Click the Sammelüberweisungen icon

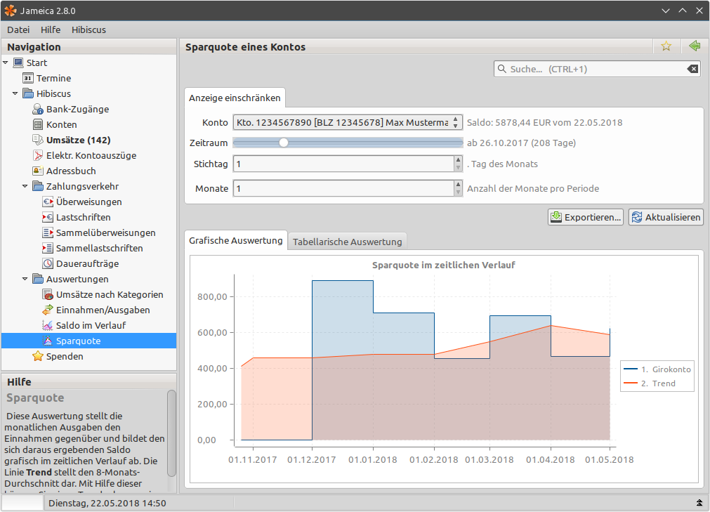point(48,232)
